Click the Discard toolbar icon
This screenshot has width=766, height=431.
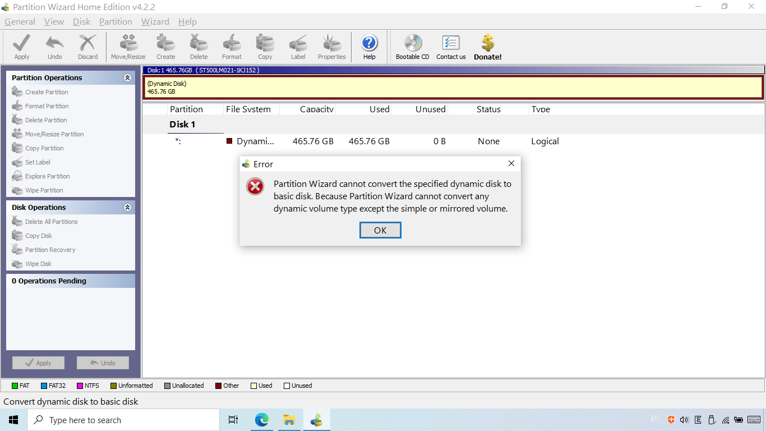click(87, 47)
